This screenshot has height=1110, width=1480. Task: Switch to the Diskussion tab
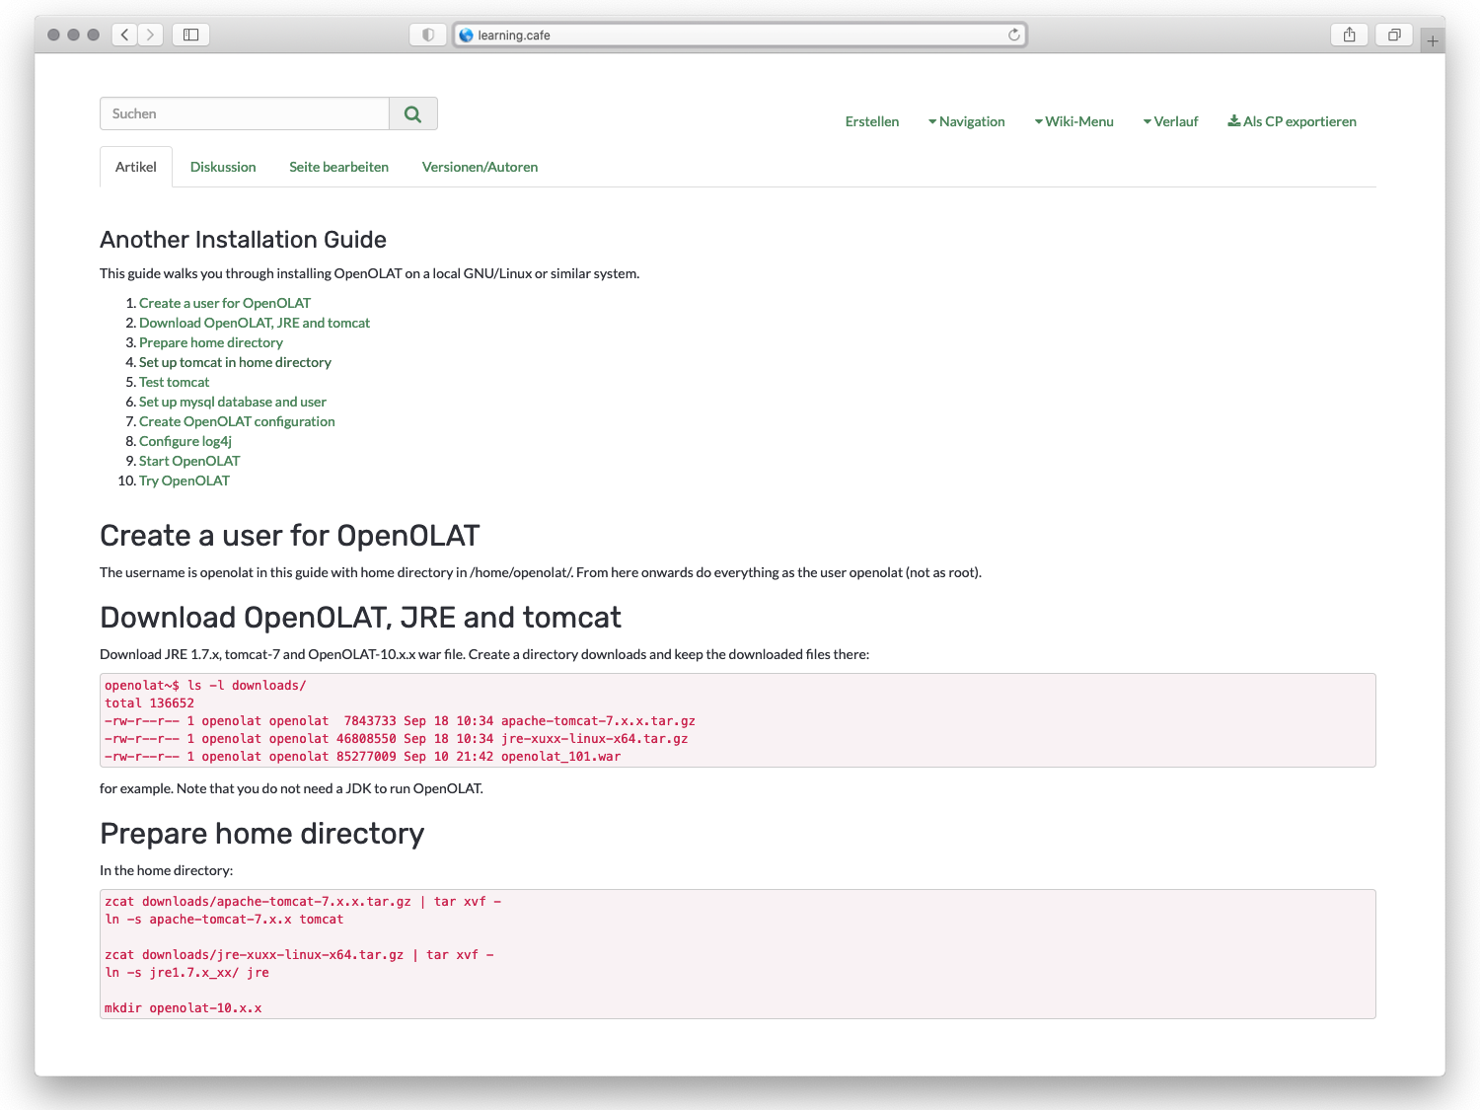pos(223,167)
